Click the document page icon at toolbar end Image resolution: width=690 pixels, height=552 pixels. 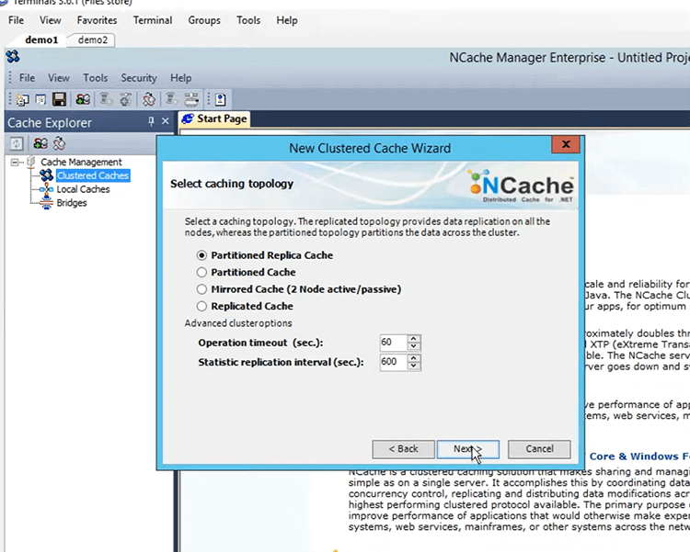coord(221,100)
